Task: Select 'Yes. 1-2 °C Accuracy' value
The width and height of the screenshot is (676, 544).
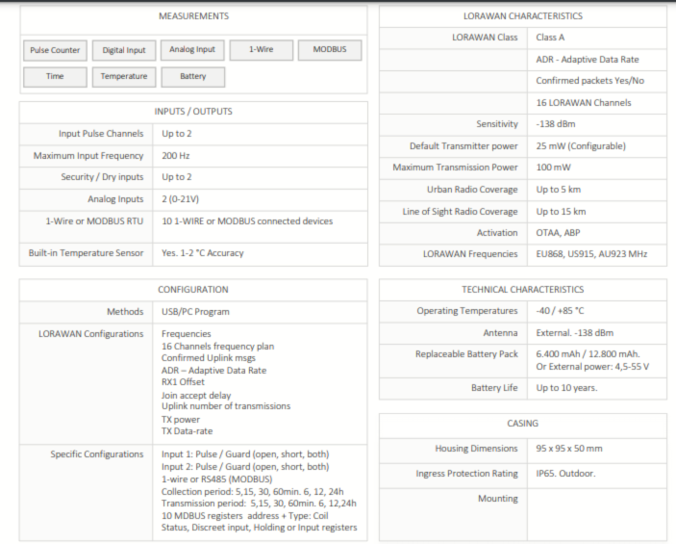Action: click(203, 253)
